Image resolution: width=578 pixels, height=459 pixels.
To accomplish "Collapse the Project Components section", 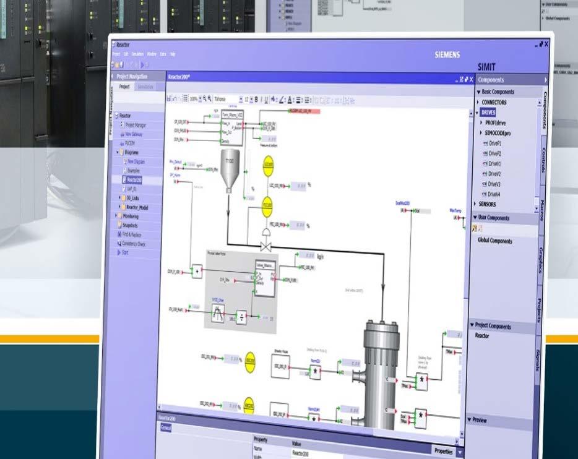I will click(472, 325).
